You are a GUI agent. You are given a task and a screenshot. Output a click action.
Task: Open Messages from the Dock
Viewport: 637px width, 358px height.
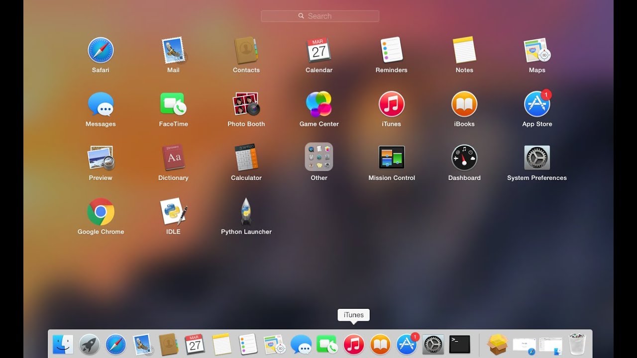pyautogui.click(x=301, y=344)
